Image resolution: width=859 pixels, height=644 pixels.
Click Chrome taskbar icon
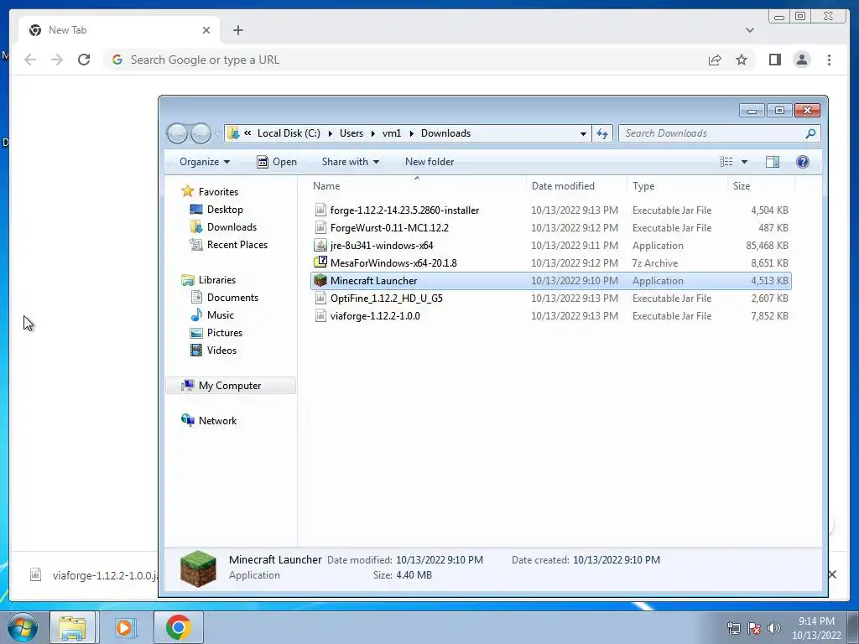tap(178, 627)
